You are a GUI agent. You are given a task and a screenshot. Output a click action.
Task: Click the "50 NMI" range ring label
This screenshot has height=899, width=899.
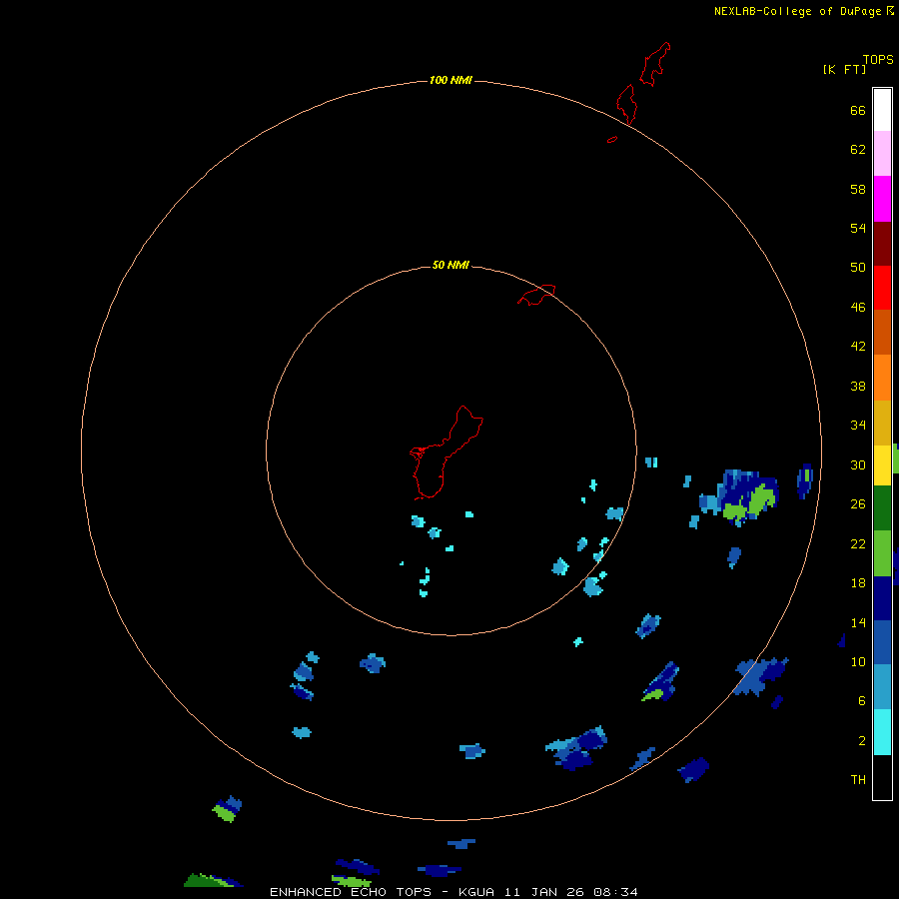[450, 265]
